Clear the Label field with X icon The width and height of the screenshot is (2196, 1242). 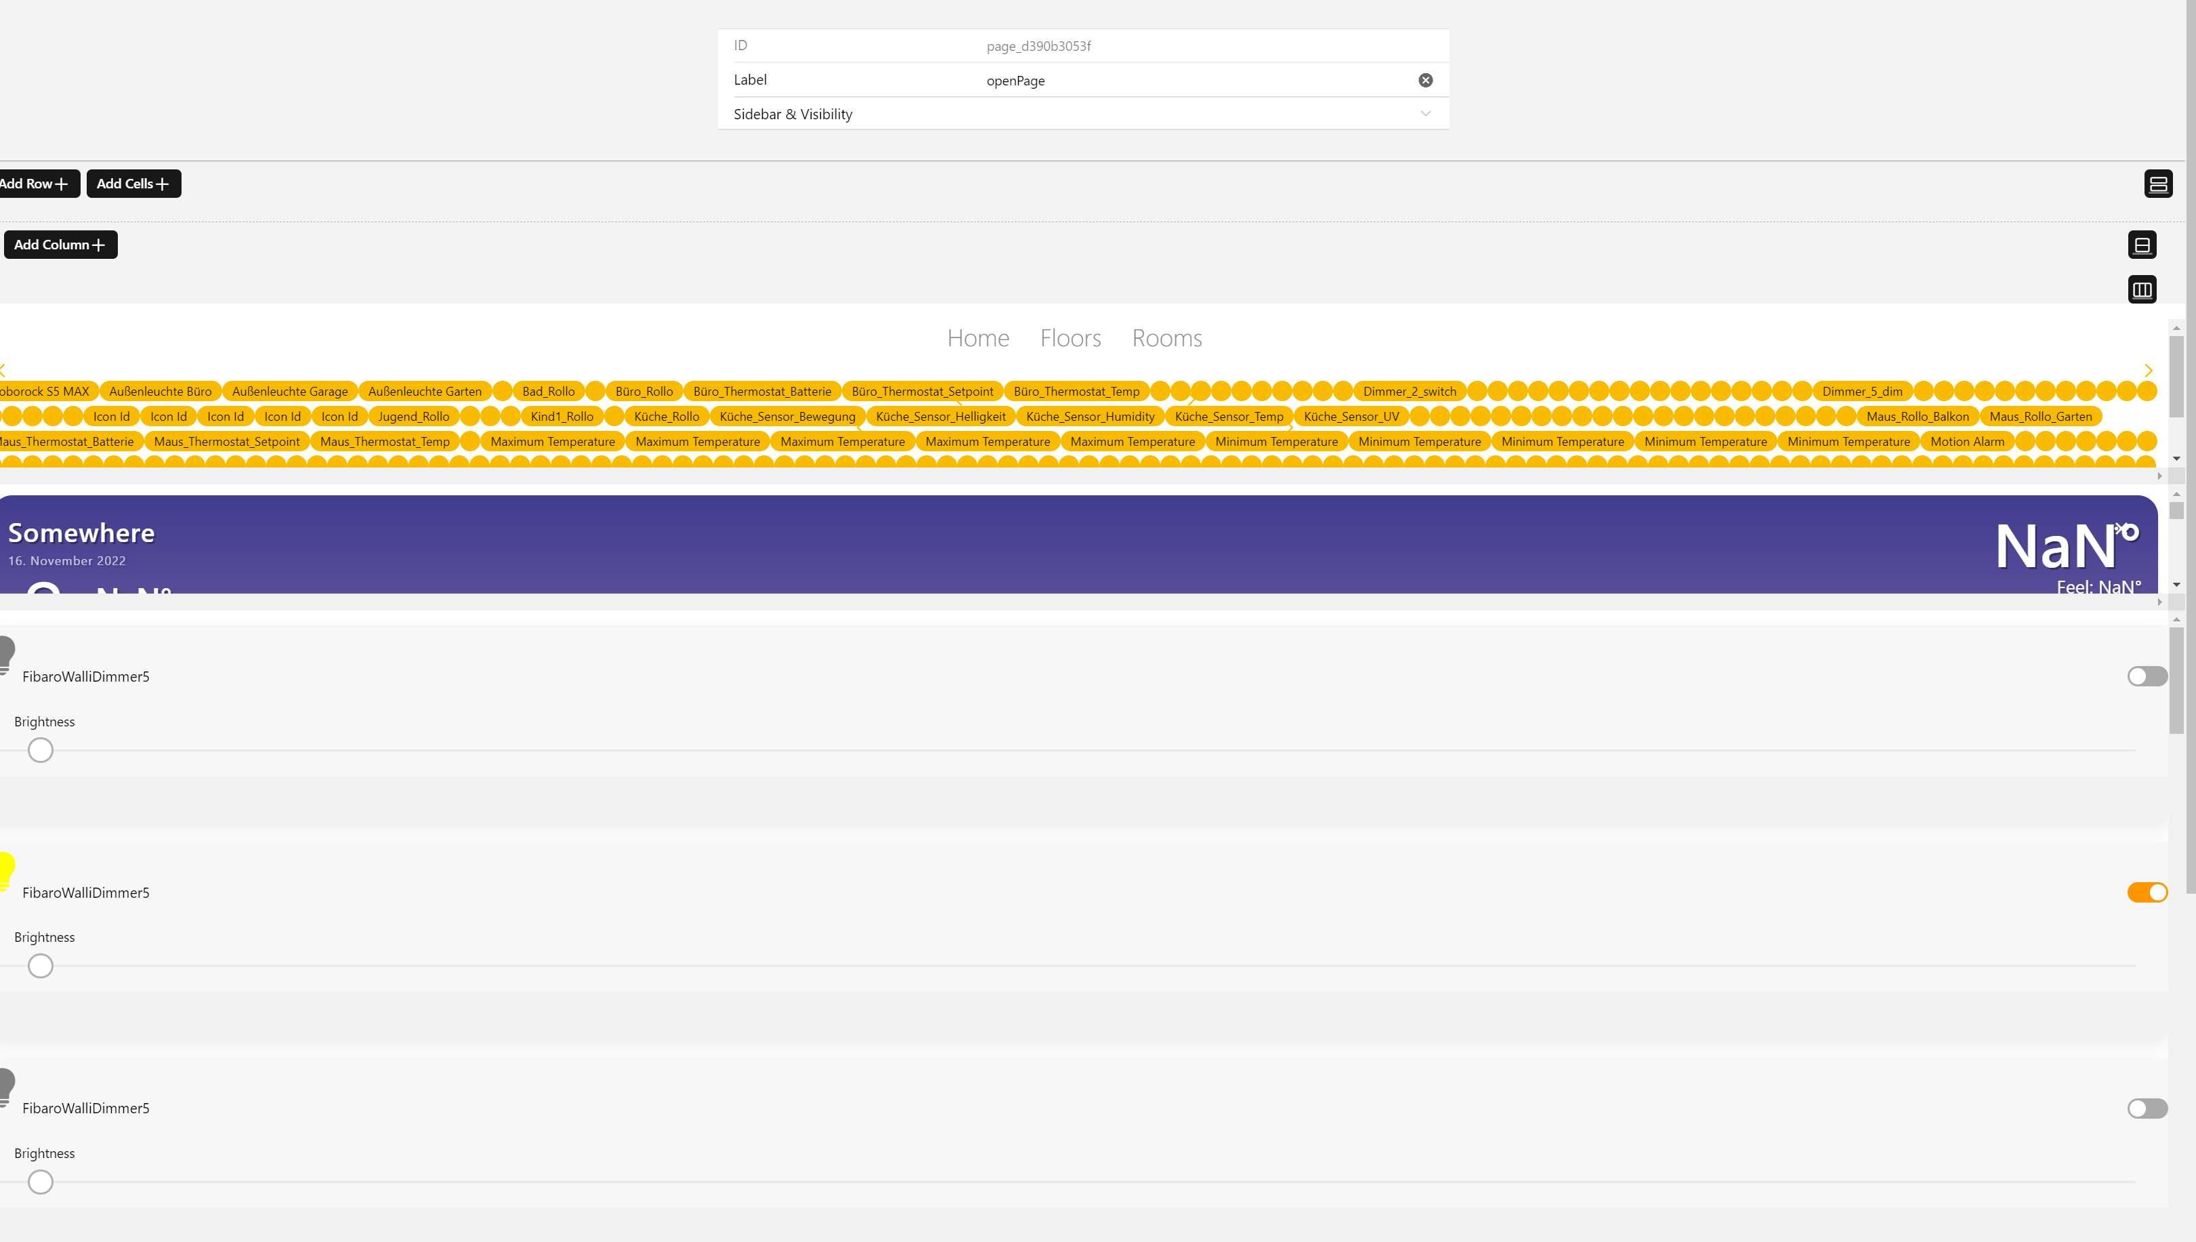pyautogui.click(x=1424, y=80)
